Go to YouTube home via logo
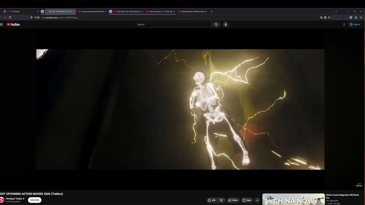The width and height of the screenshot is (365, 205). coord(13,24)
